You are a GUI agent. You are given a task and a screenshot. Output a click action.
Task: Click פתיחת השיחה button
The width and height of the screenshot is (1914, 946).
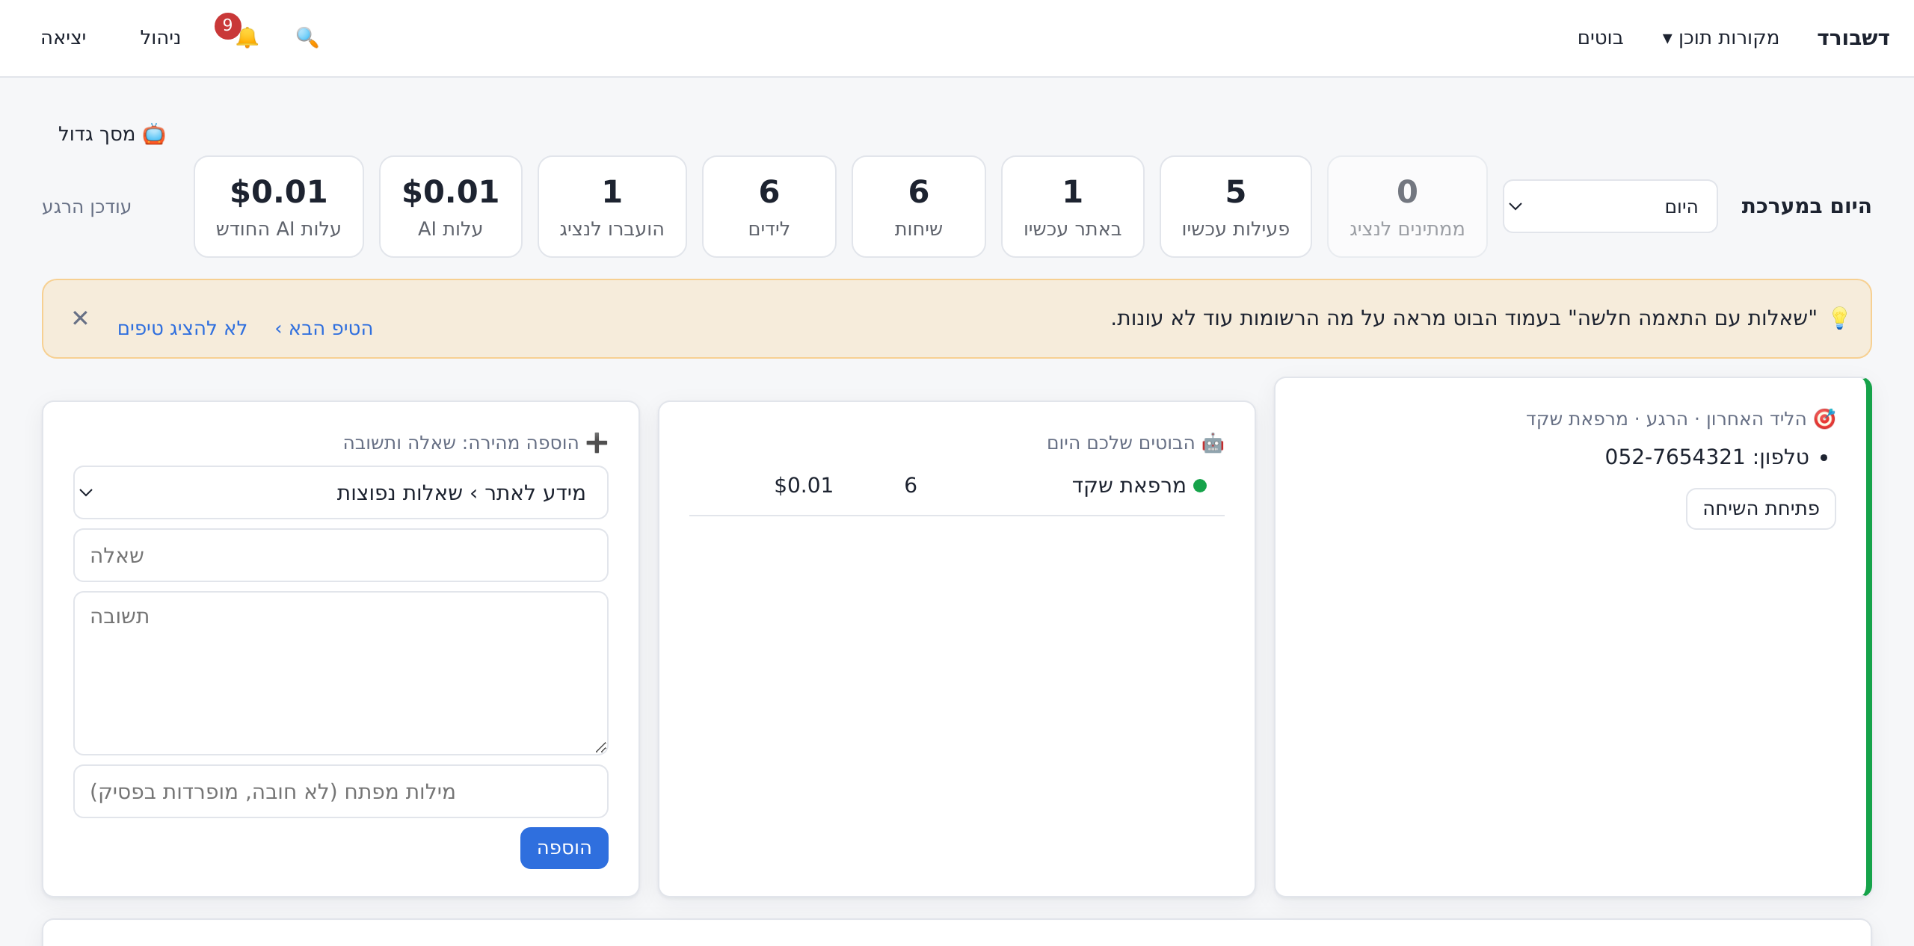(x=1761, y=509)
